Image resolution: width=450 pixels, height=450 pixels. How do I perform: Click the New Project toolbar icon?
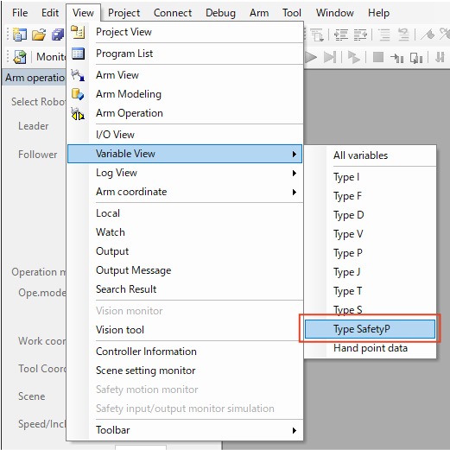[x=20, y=35]
